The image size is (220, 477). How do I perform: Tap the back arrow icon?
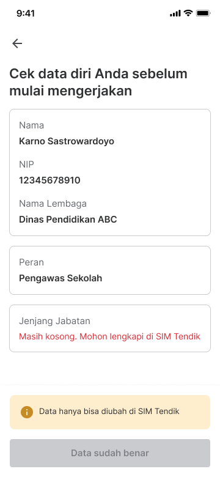pos(17,43)
